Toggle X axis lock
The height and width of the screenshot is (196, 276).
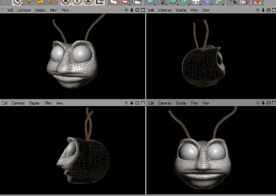click(65, 2)
